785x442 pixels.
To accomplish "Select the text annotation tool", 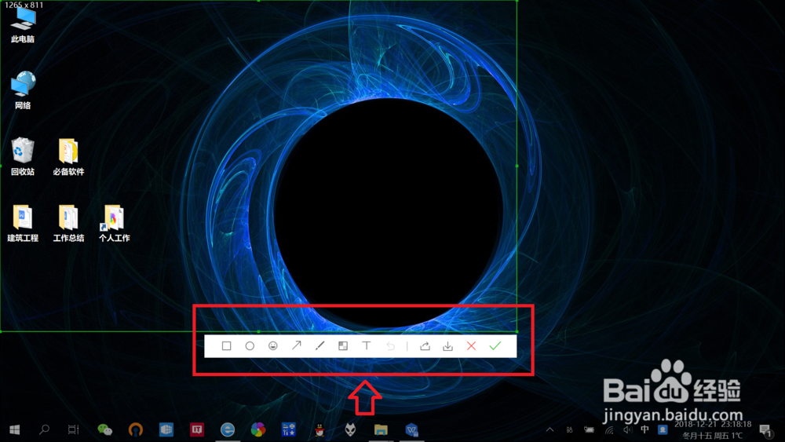I will click(x=367, y=346).
